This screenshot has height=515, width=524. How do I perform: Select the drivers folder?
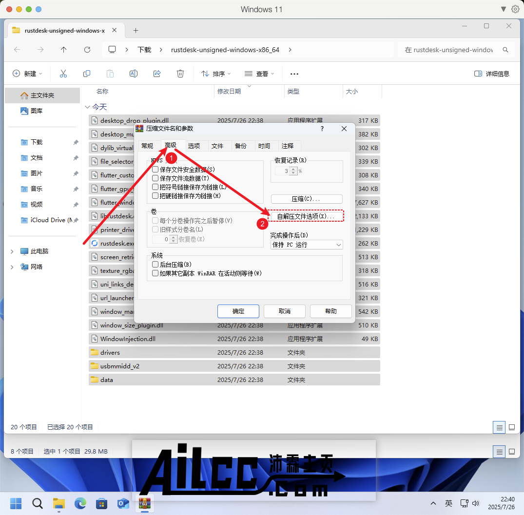point(234,353)
